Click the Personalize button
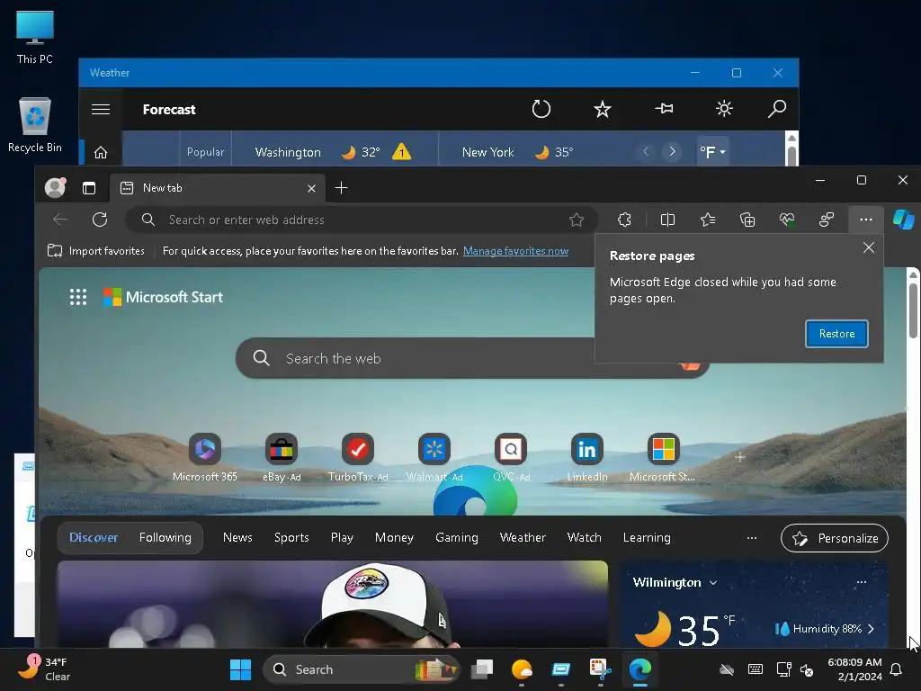This screenshot has height=691, width=921. pos(834,538)
